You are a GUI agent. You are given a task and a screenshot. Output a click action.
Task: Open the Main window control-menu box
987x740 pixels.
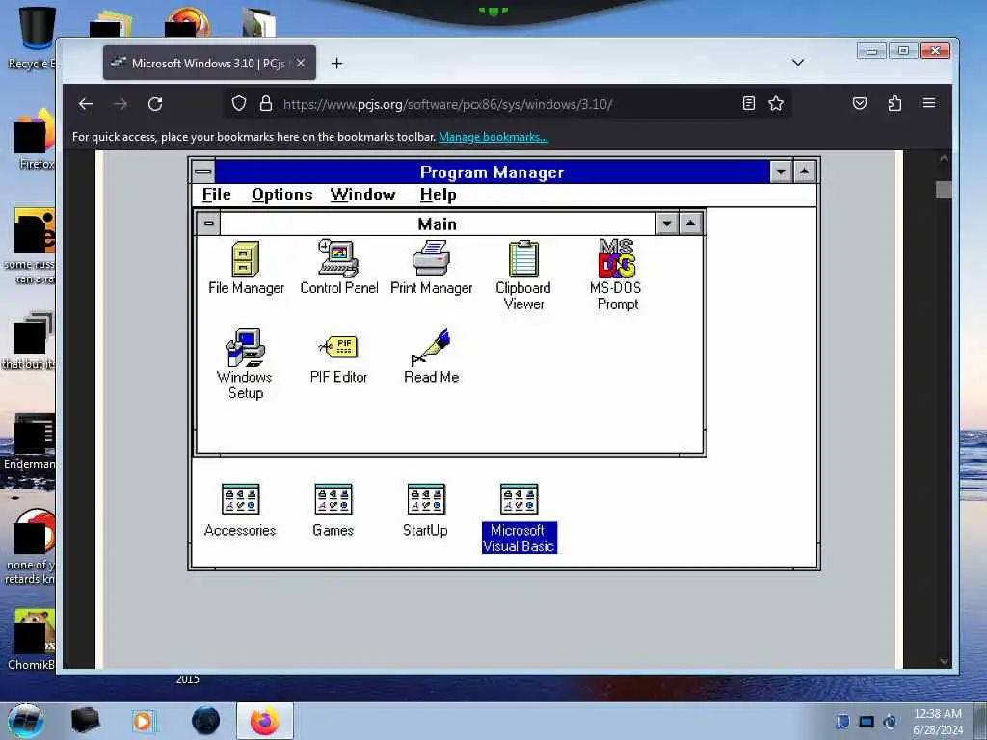pos(209,224)
